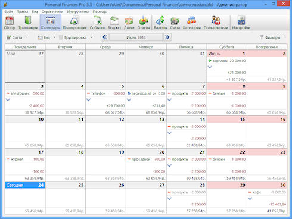292x219 pixels.
Task: Click the green plus icon next to зарплата
Action: pos(210,61)
